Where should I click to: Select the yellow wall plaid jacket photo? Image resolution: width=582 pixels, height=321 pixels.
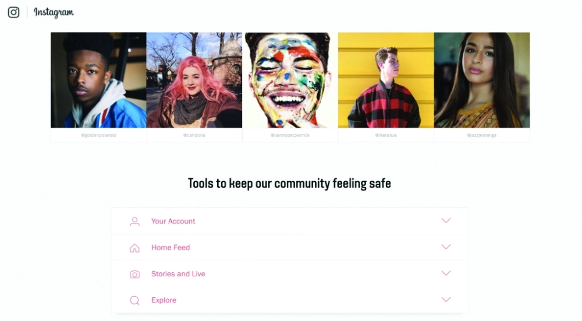click(x=386, y=80)
